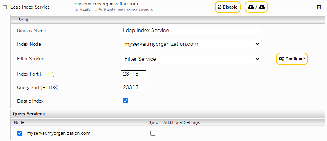The height and width of the screenshot is (141, 327).
Task: Click the cloud upload icon
Action: (x=251, y=7)
